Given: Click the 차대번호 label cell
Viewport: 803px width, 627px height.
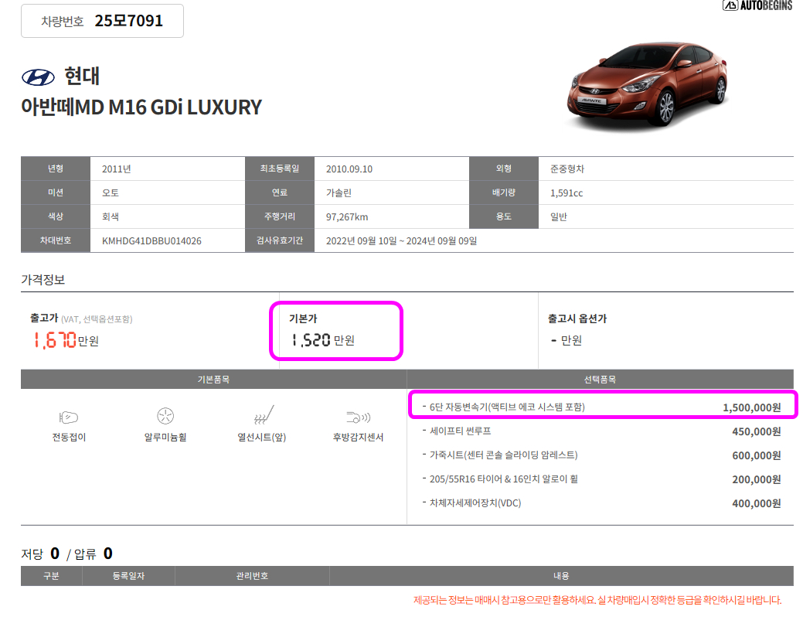Looking at the screenshot, I should click(56, 240).
